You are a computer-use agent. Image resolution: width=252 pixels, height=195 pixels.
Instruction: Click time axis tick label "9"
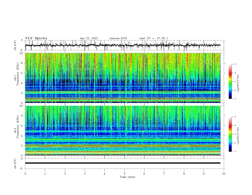tap(204, 174)
